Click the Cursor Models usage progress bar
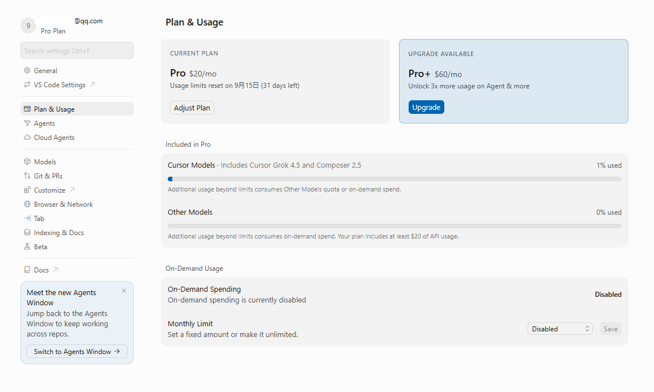This screenshot has width=654, height=392. click(394, 179)
